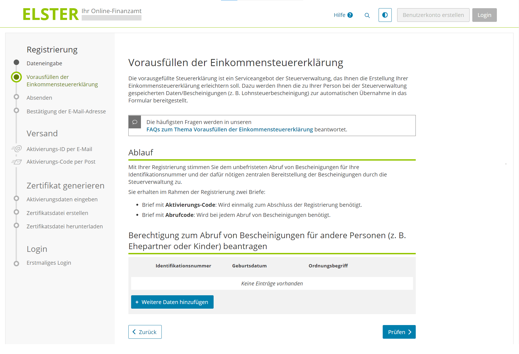Open the FAQs zum Thema Vorausfüllen link

pos(230,129)
